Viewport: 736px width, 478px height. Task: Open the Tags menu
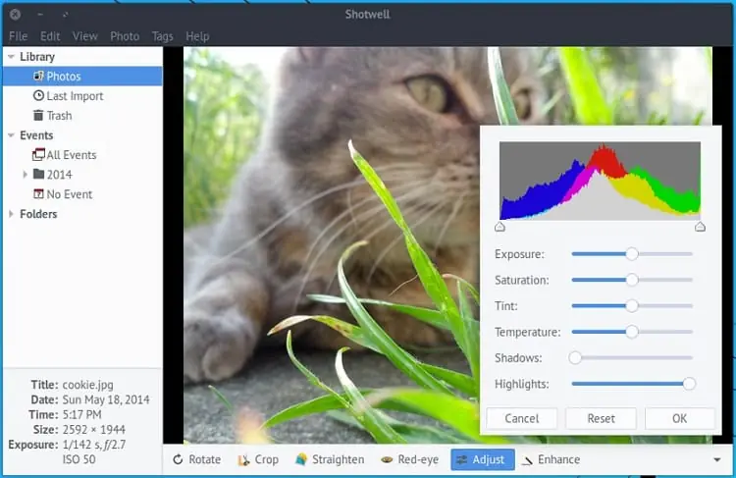162,36
